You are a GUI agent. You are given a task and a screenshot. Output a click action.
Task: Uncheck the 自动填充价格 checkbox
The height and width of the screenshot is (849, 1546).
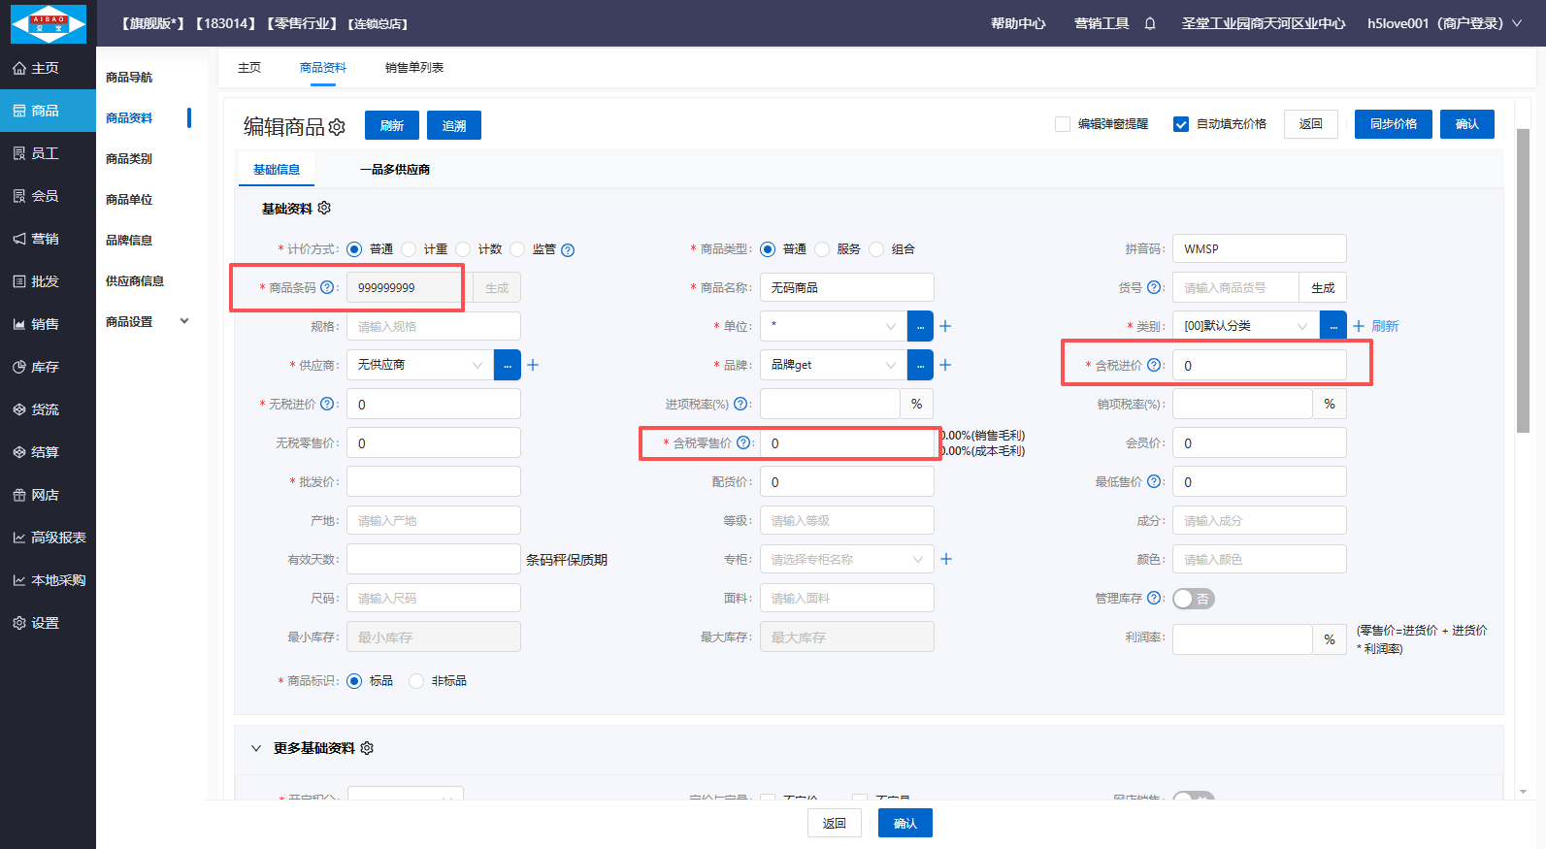[1181, 124]
